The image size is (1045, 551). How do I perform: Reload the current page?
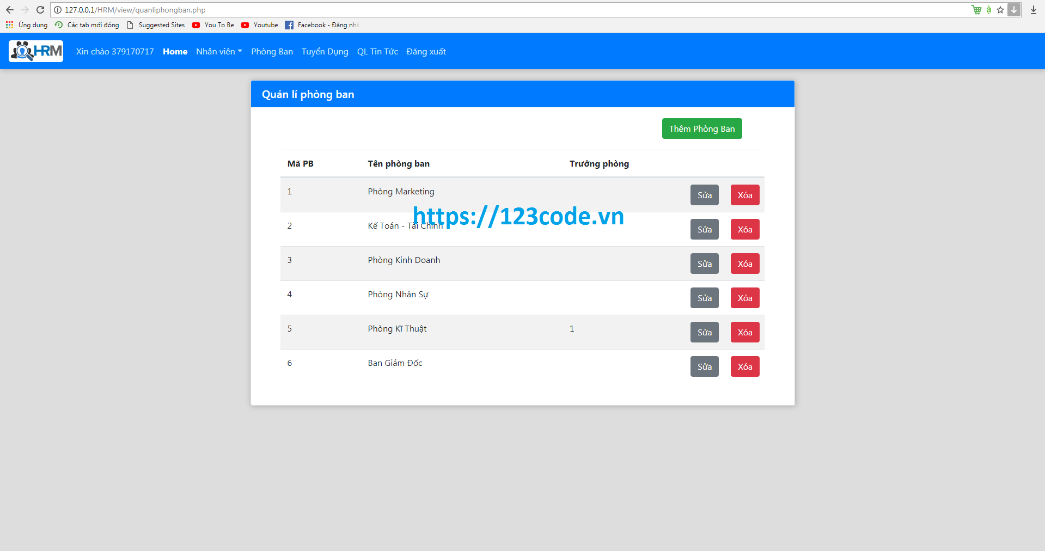(x=40, y=10)
